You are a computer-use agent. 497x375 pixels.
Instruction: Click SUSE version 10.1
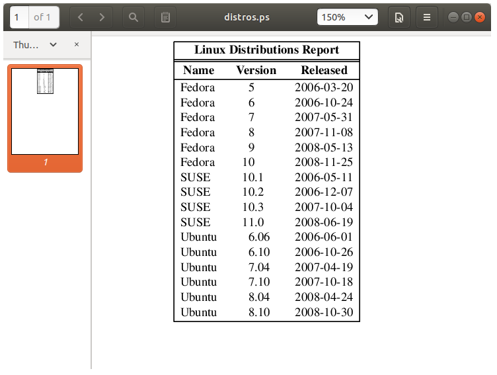click(253, 177)
